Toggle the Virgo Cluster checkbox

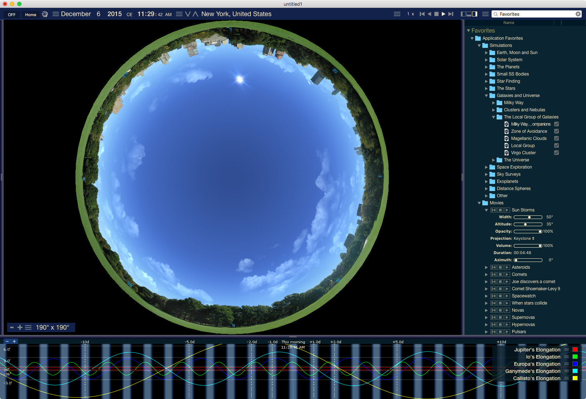(556, 153)
